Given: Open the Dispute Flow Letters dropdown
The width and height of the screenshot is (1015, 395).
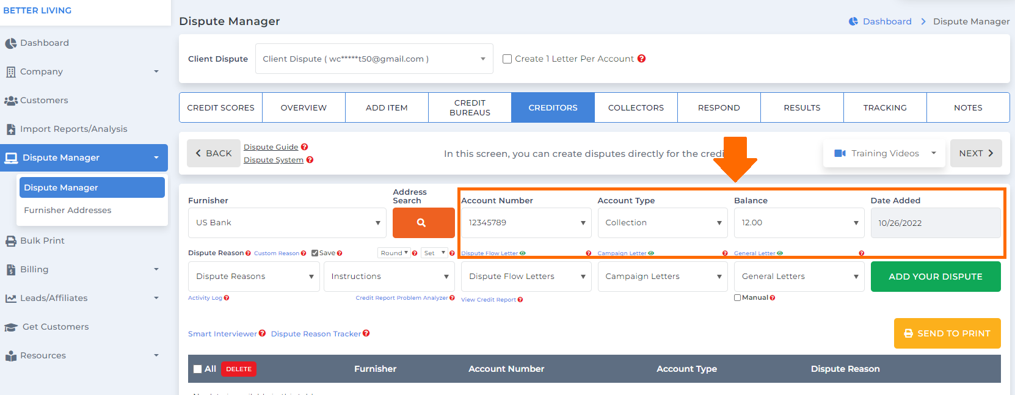Looking at the screenshot, I should point(526,277).
